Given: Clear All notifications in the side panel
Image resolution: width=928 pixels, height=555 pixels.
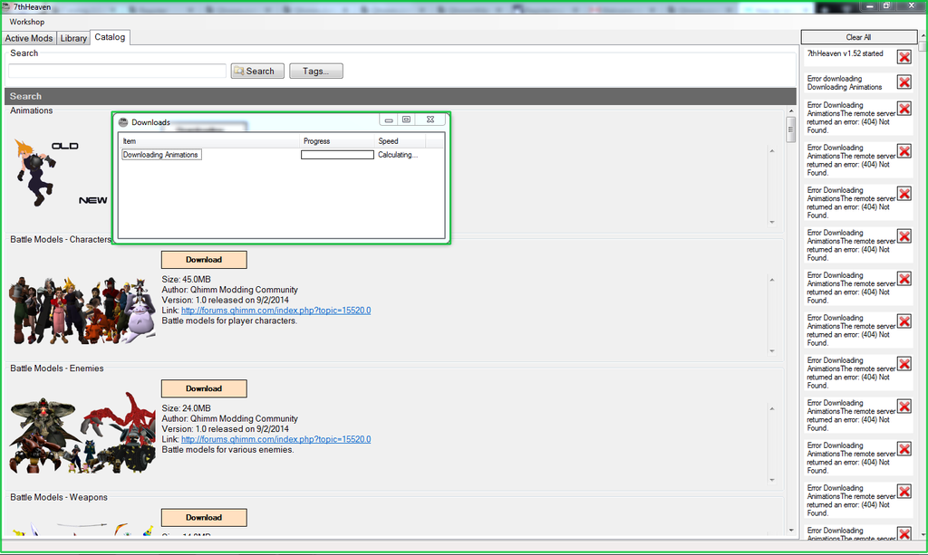Looking at the screenshot, I should click(858, 37).
